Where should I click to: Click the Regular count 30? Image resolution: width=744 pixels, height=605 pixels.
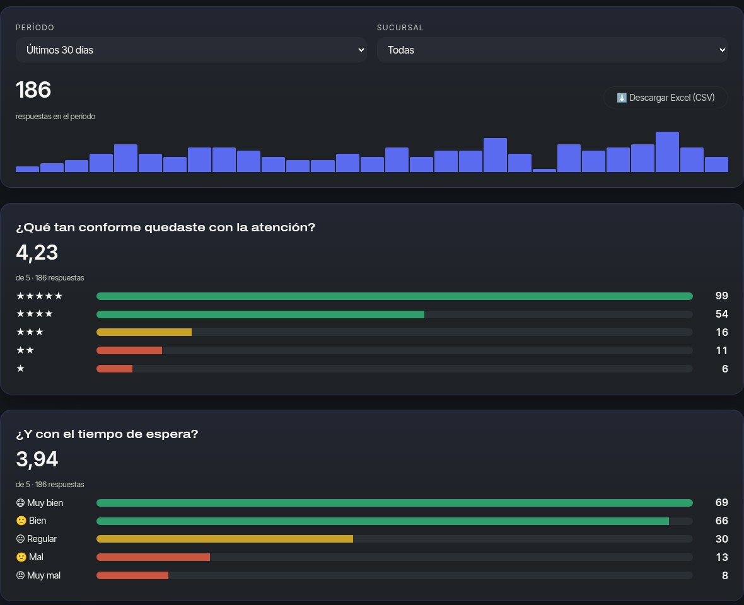[x=722, y=539]
